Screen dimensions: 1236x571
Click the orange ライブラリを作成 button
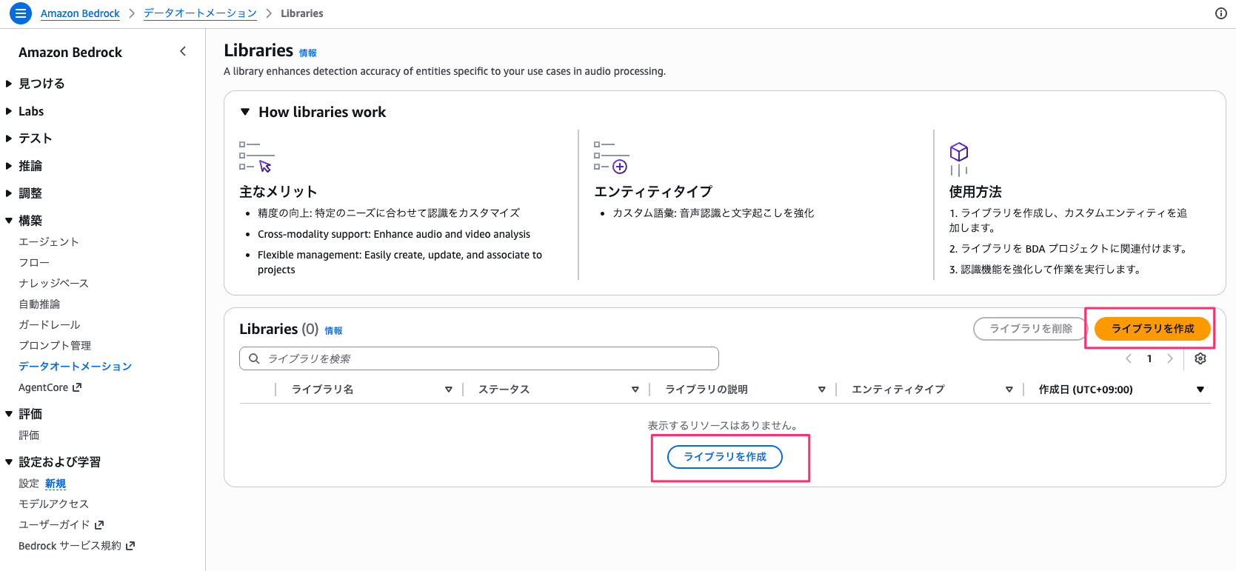tap(1152, 329)
